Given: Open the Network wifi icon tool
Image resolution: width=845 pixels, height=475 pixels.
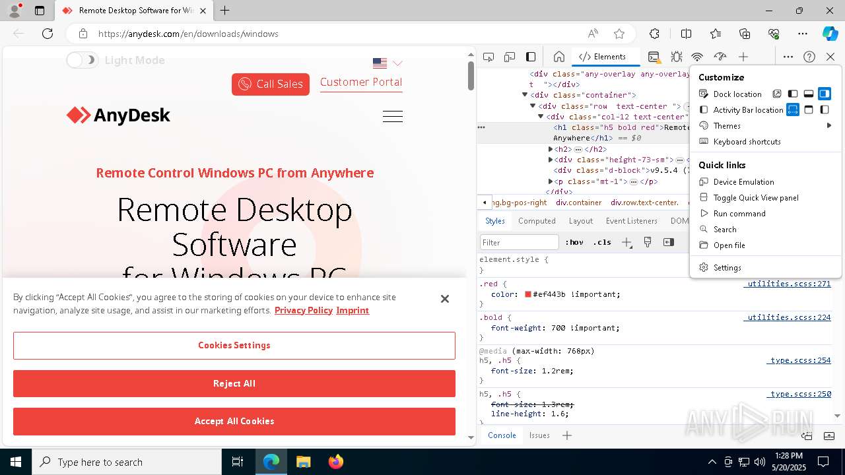Looking at the screenshot, I should [697, 57].
